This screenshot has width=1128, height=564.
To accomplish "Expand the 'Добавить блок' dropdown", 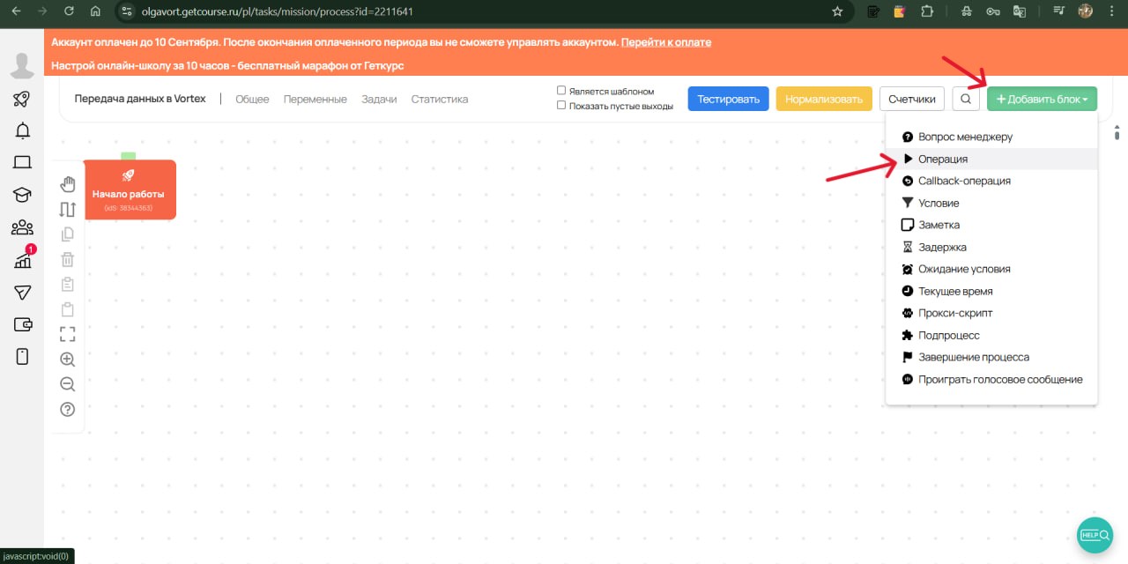I will tap(1042, 99).
